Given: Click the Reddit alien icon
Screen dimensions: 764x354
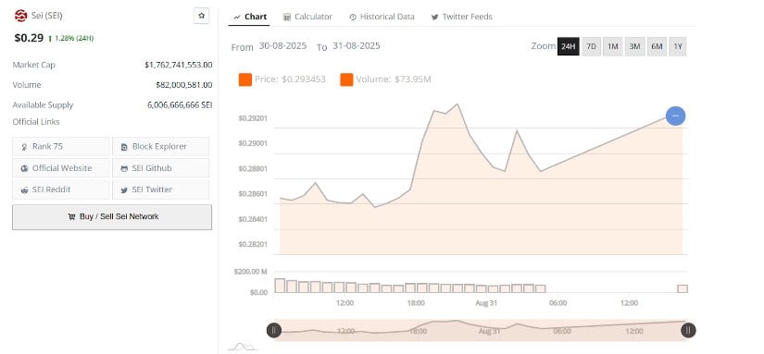Looking at the screenshot, I should tap(24, 190).
